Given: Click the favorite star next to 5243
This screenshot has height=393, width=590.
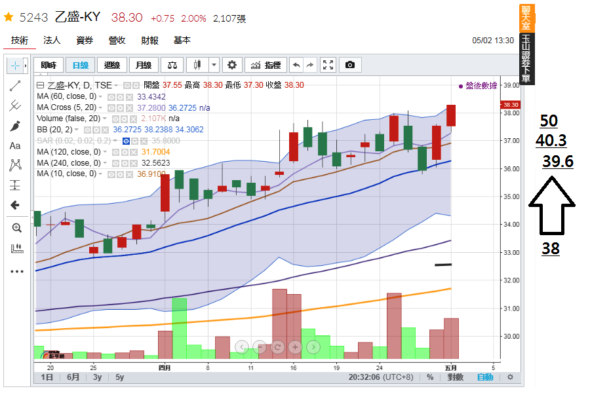Looking at the screenshot, I should point(9,17).
